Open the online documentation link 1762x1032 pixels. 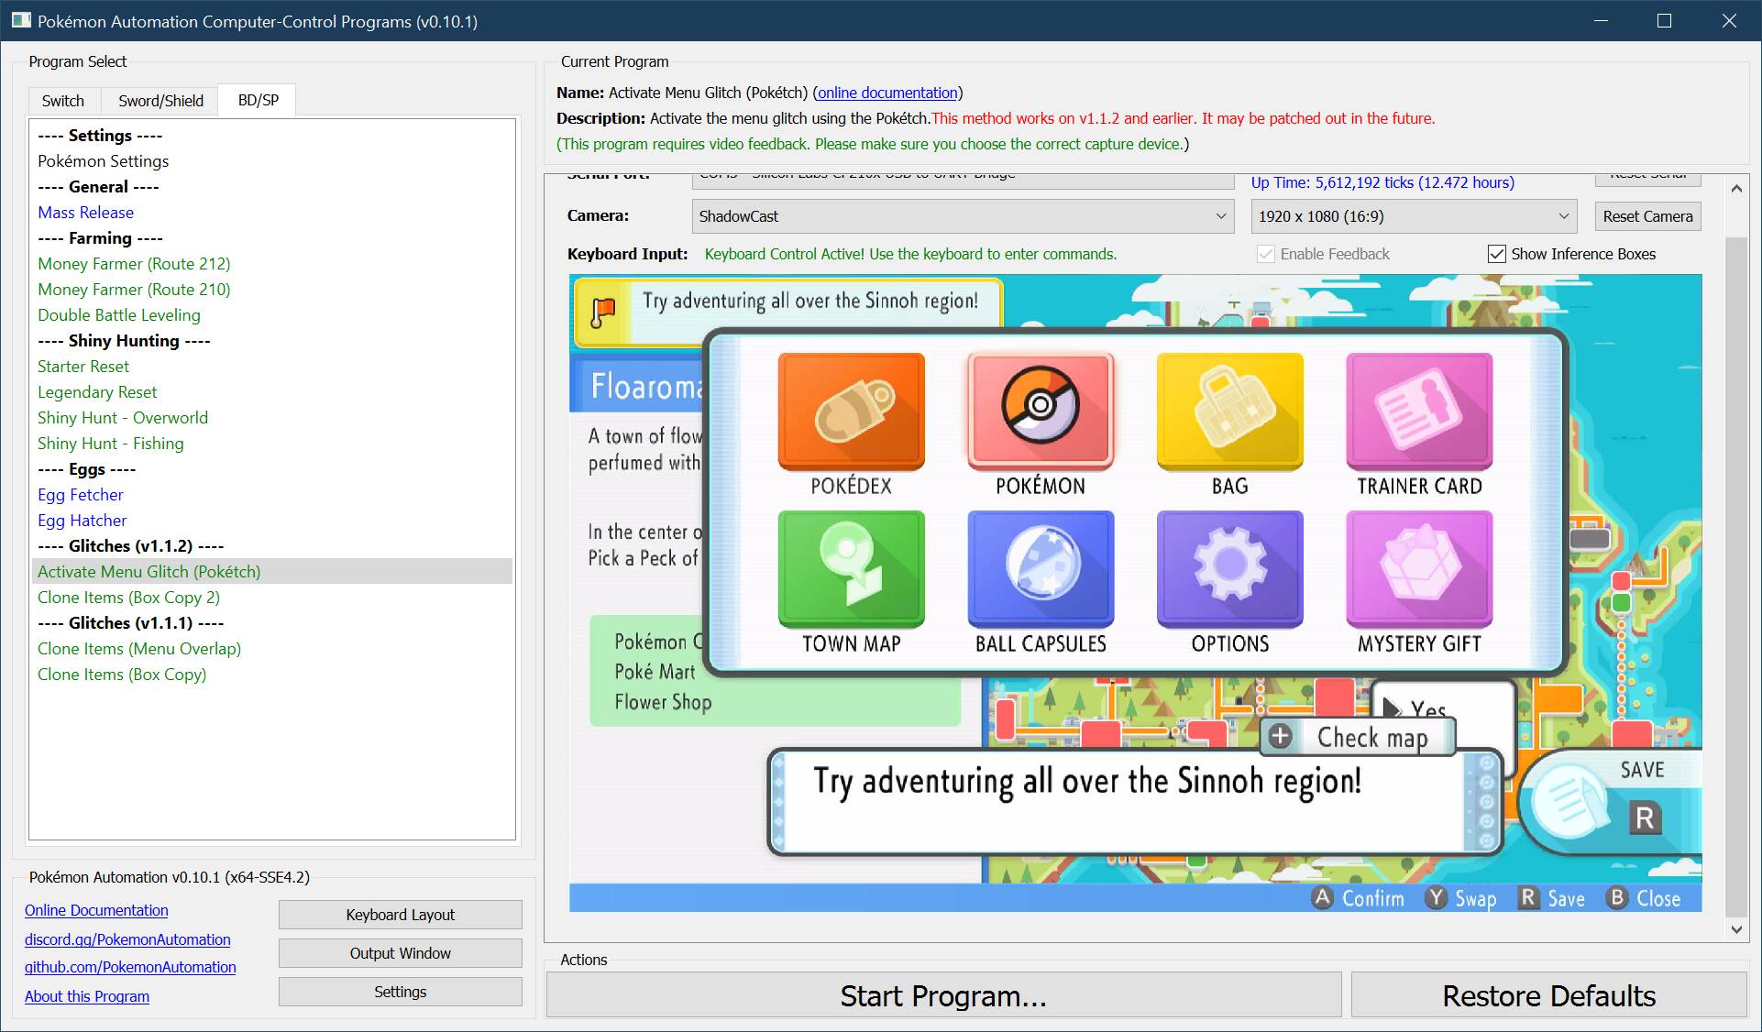coord(887,93)
